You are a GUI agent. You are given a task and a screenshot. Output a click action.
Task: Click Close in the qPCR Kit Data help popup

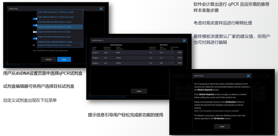click(222, 126)
